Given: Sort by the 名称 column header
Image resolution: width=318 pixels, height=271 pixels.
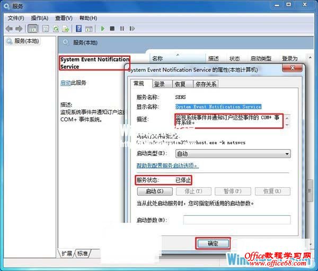Looking at the screenshot, I should pos(178,59).
